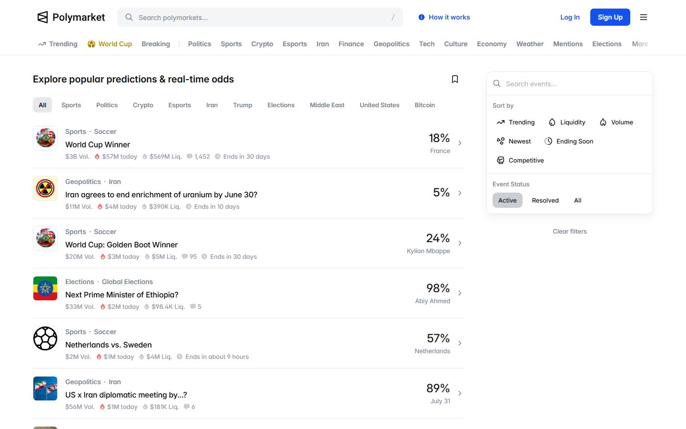Click the Competitive sort icon
Screen dimensions: 686x429
tap(501, 160)
